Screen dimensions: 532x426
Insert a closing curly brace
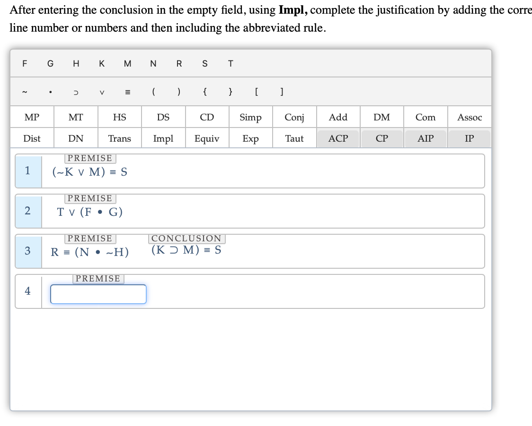pyautogui.click(x=230, y=92)
